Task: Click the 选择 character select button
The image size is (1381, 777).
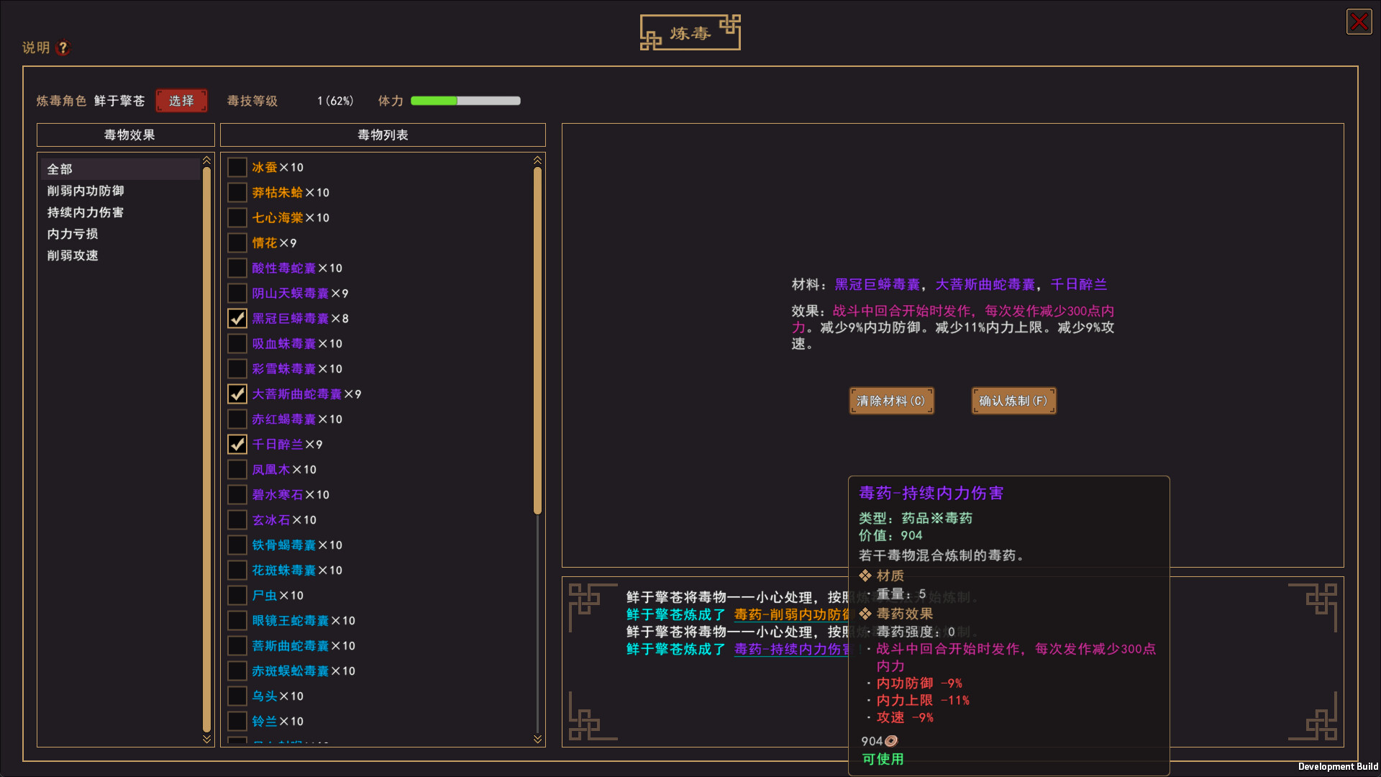Action: [181, 101]
